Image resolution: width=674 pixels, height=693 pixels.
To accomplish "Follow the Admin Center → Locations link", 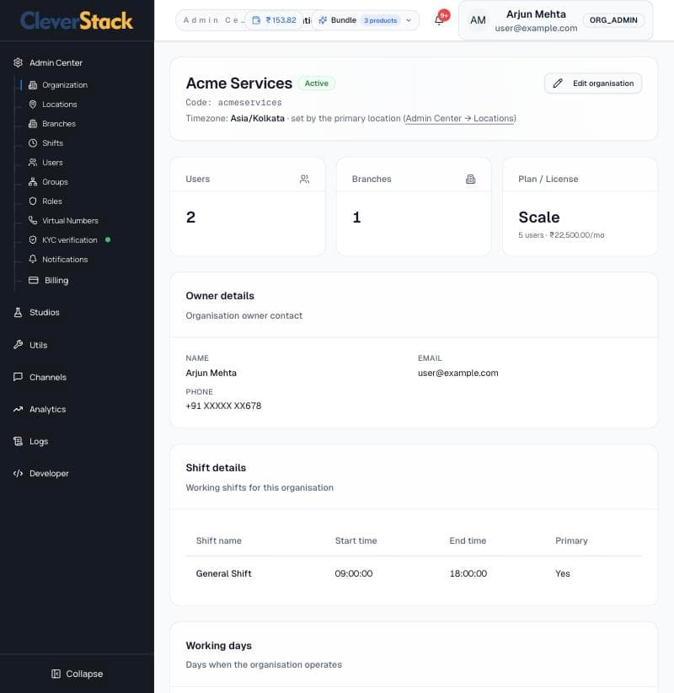I will click(460, 118).
